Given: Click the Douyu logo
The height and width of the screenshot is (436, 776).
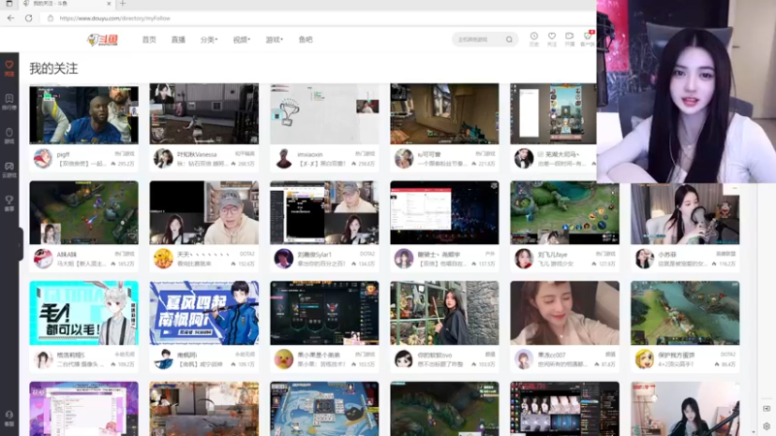Looking at the screenshot, I should 103,40.
